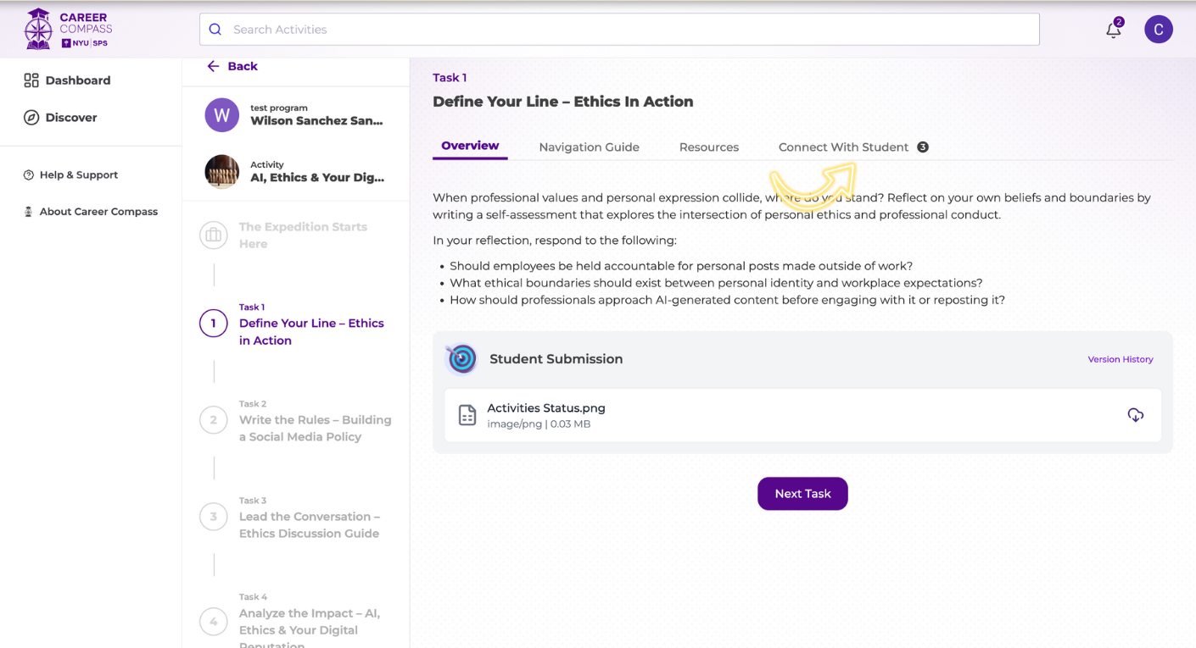Screen dimensions: 1196x648
Task: Open the AI, Ethics activity thumbnail
Action: click(x=222, y=172)
